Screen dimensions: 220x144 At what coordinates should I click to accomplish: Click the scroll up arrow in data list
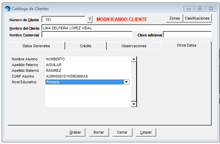(134, 59)
